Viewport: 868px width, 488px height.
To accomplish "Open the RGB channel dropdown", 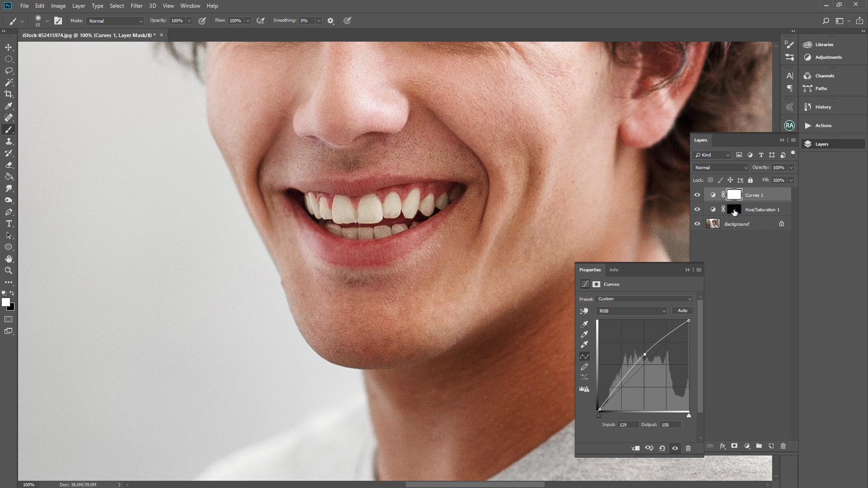I will coord(631,311).
